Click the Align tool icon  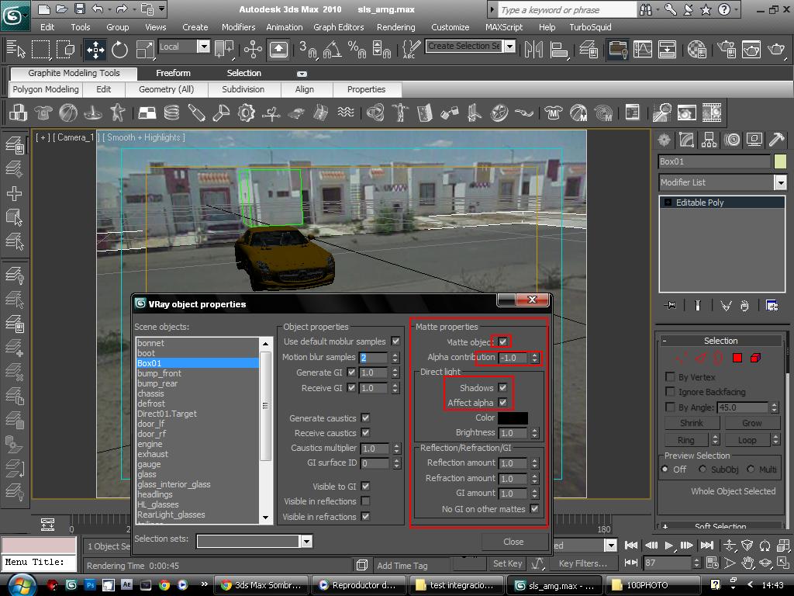[x=559, y=50]
